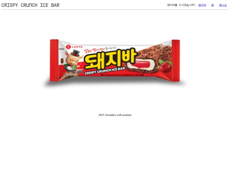Click the pig mascot with top hat
Viewport: 230px width, 172px height.
[72, 62]
